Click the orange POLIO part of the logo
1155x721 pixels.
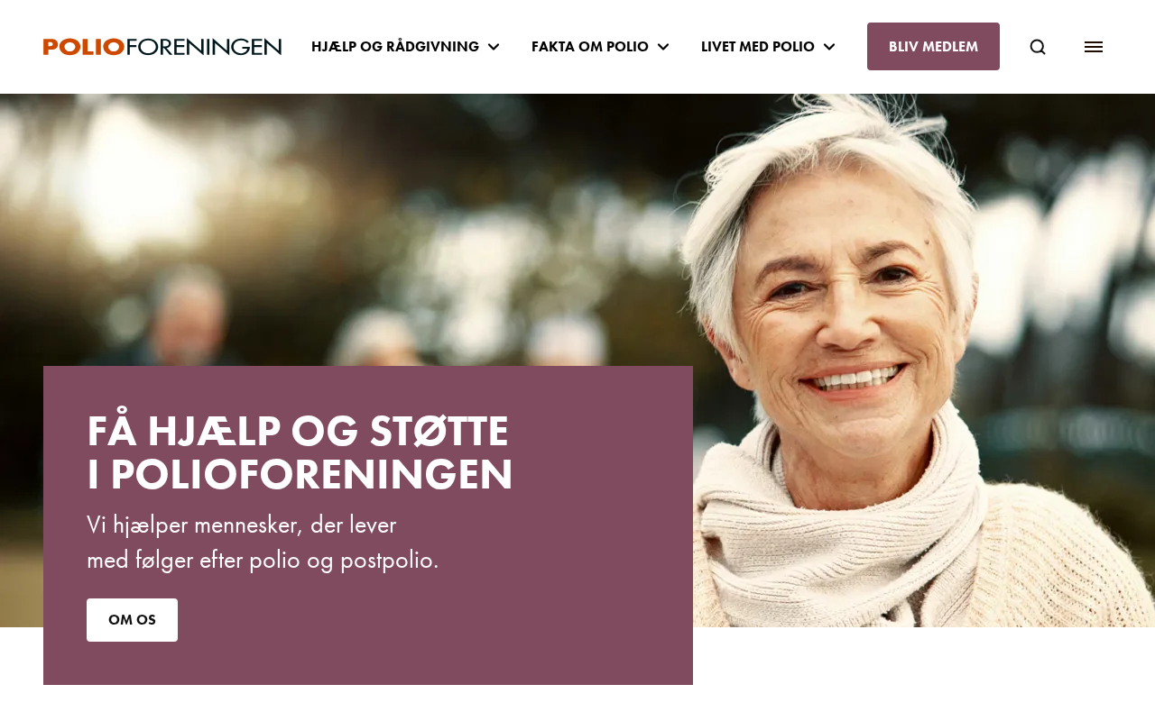click(84, 47)
